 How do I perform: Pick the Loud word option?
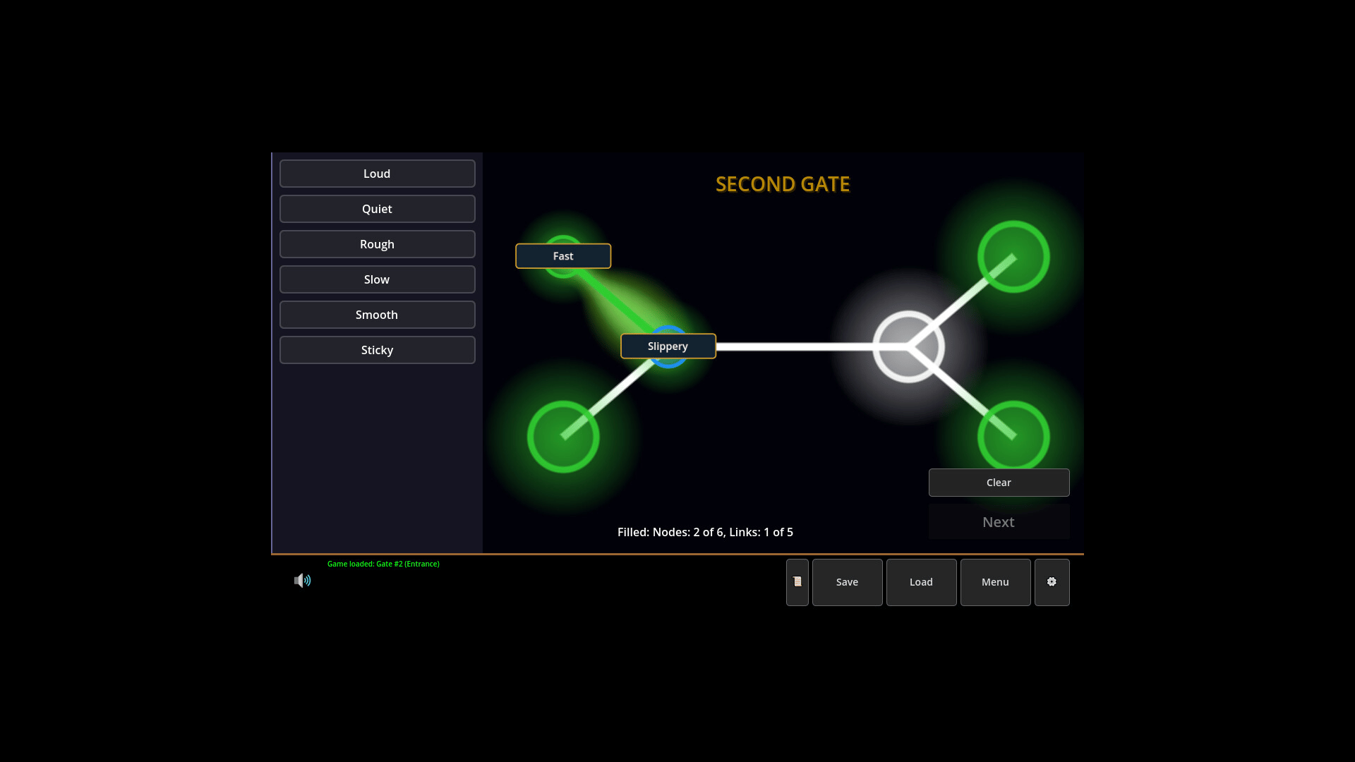point(377,174)
